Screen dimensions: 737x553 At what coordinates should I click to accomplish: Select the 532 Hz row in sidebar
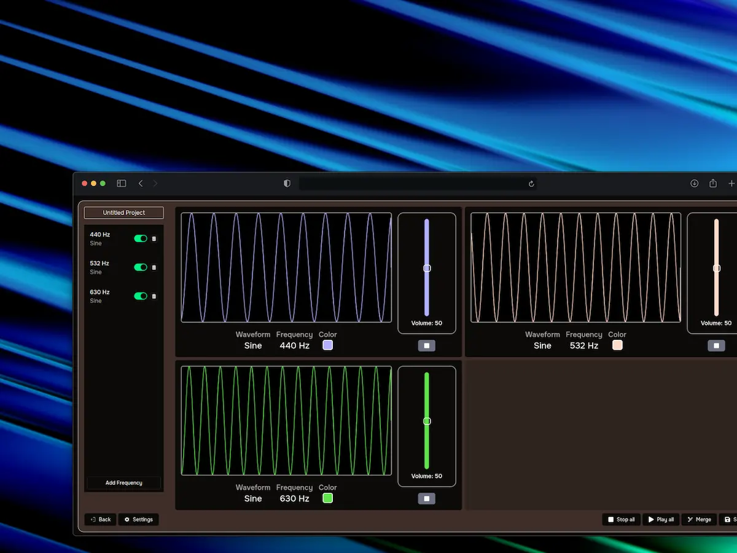pos(124,267)
